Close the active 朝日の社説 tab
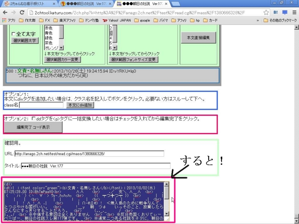The image size is (299, 224). (x=166, y=4)
